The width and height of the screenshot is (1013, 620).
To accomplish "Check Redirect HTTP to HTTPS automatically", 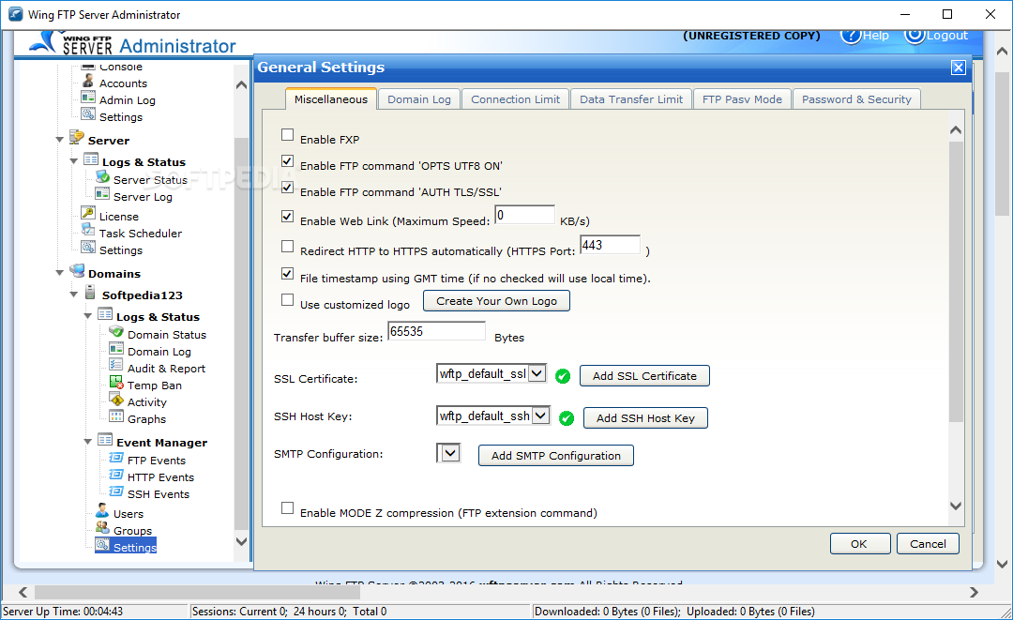I will click(x=288, y=247).
